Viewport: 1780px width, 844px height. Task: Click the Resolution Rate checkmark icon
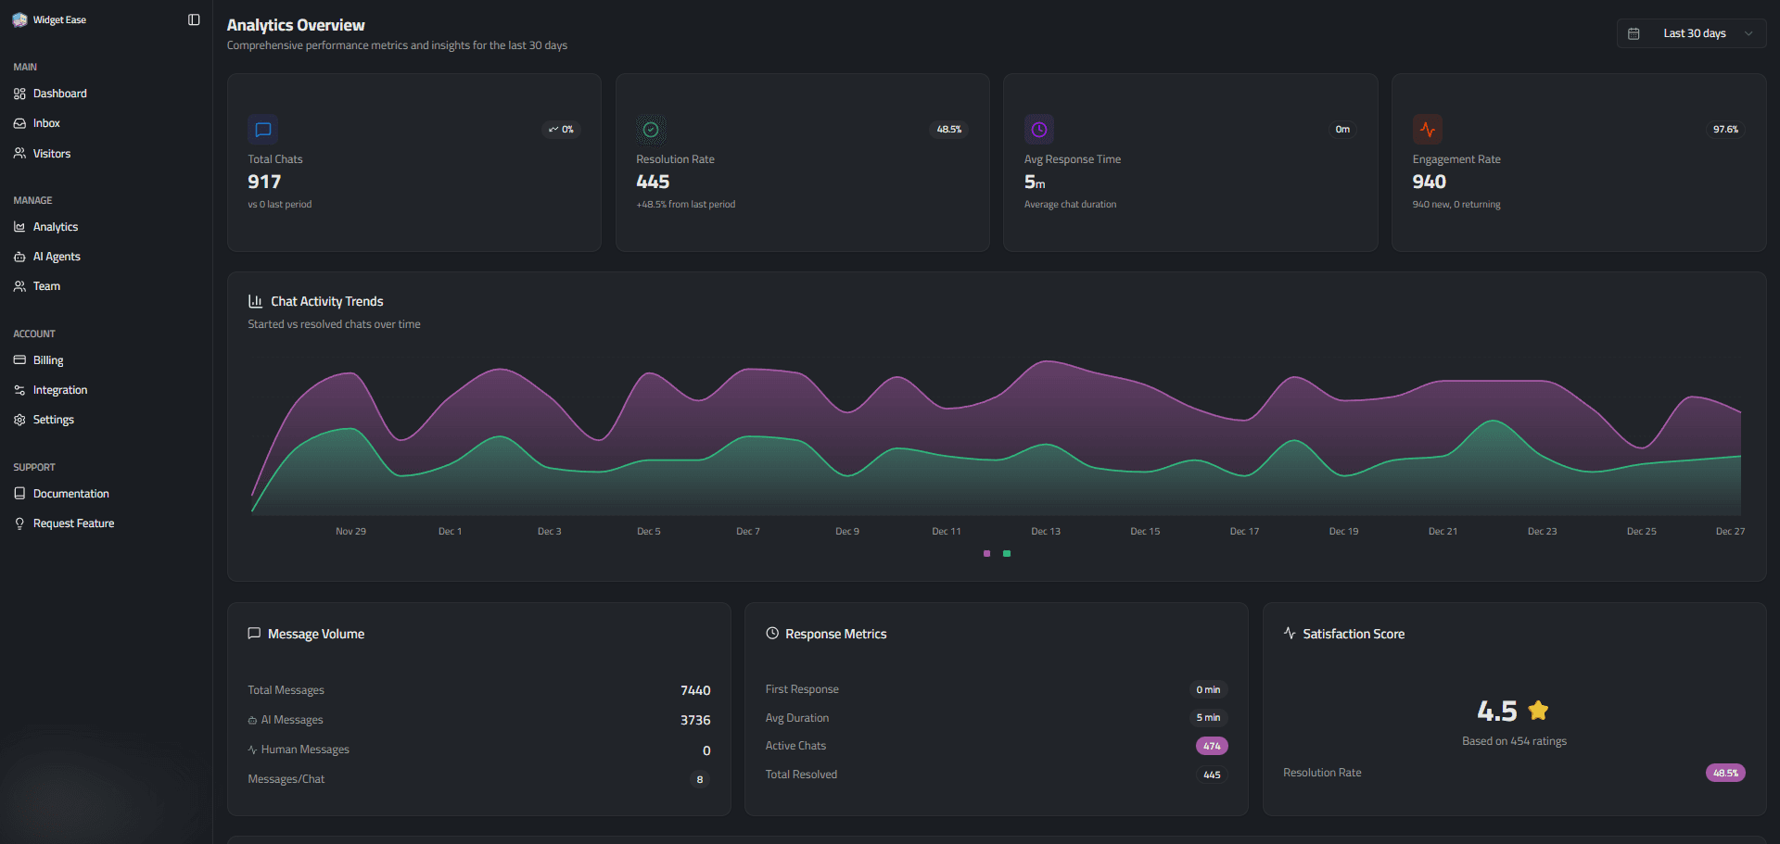click(651, 130)
